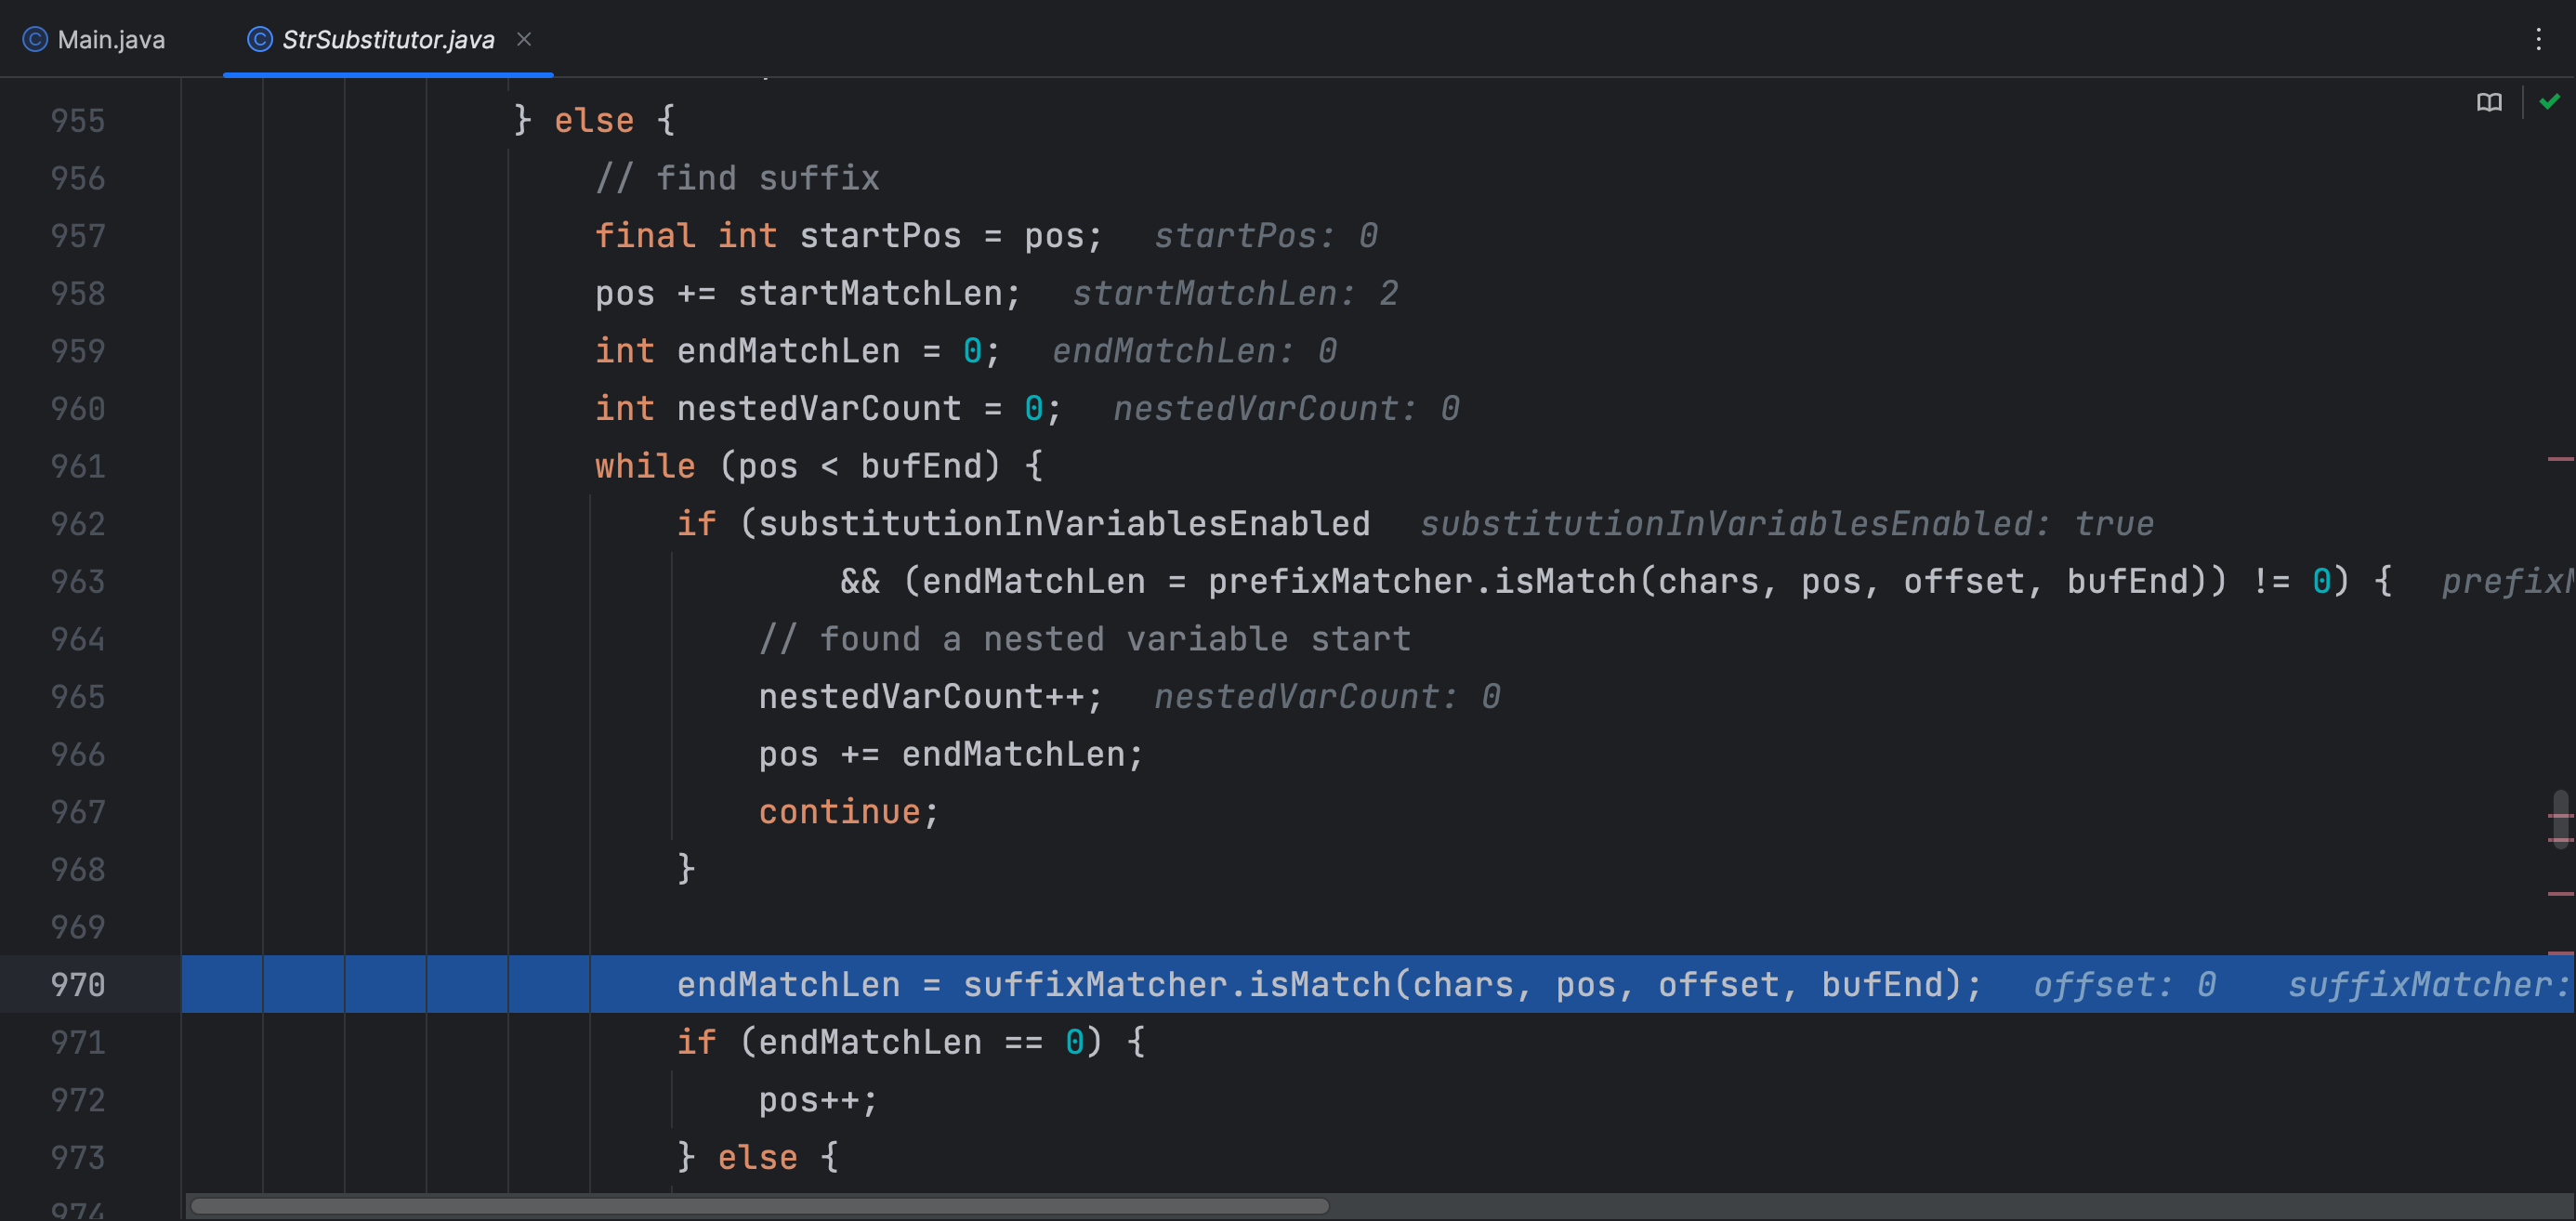Click the 'continue' keyword on line 967
2576x1221 pixels.
tap(839, 811)
